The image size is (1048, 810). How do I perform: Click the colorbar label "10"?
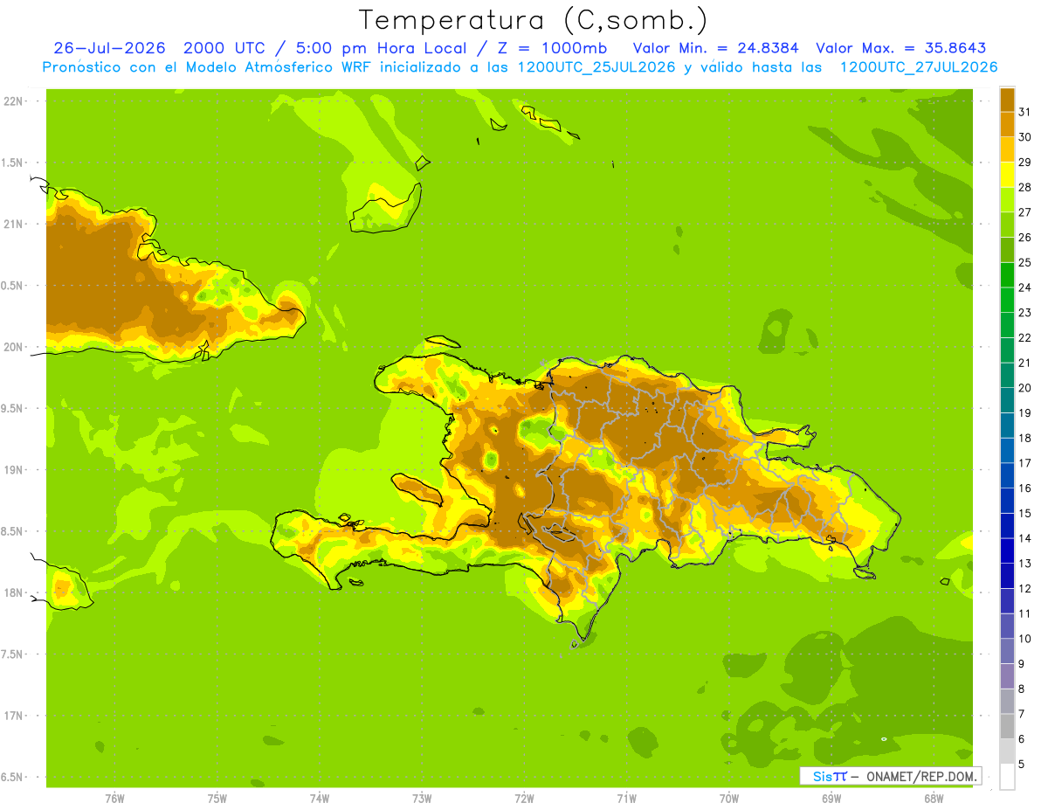[1024, 639]
